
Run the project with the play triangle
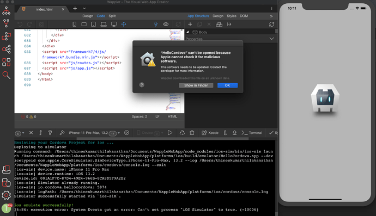tap(170, 133)
